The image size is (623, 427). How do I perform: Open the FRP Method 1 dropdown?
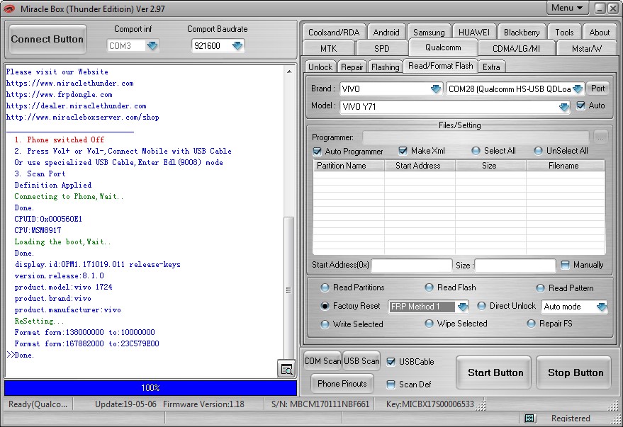[x=462, y=307]
